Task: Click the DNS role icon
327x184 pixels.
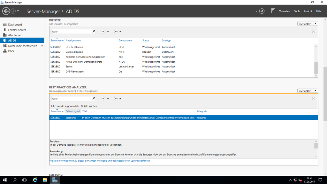Action: 5,51
